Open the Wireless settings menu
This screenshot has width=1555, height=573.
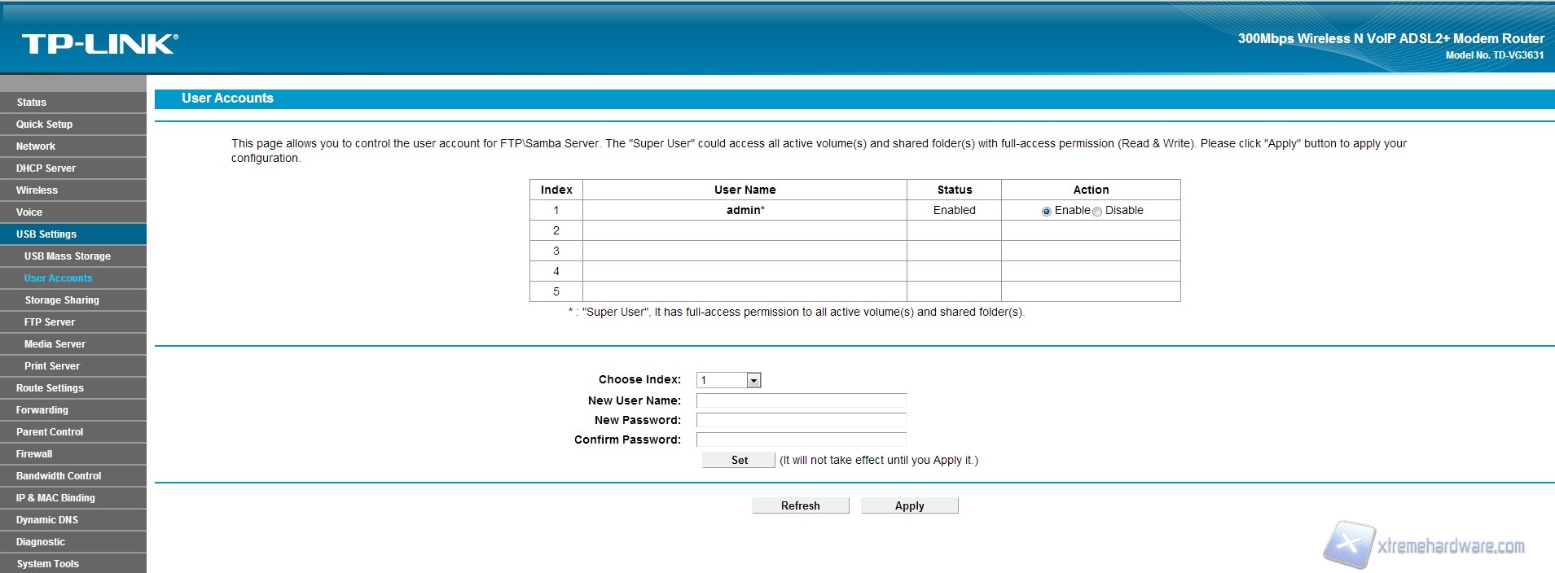pos(37,190)
